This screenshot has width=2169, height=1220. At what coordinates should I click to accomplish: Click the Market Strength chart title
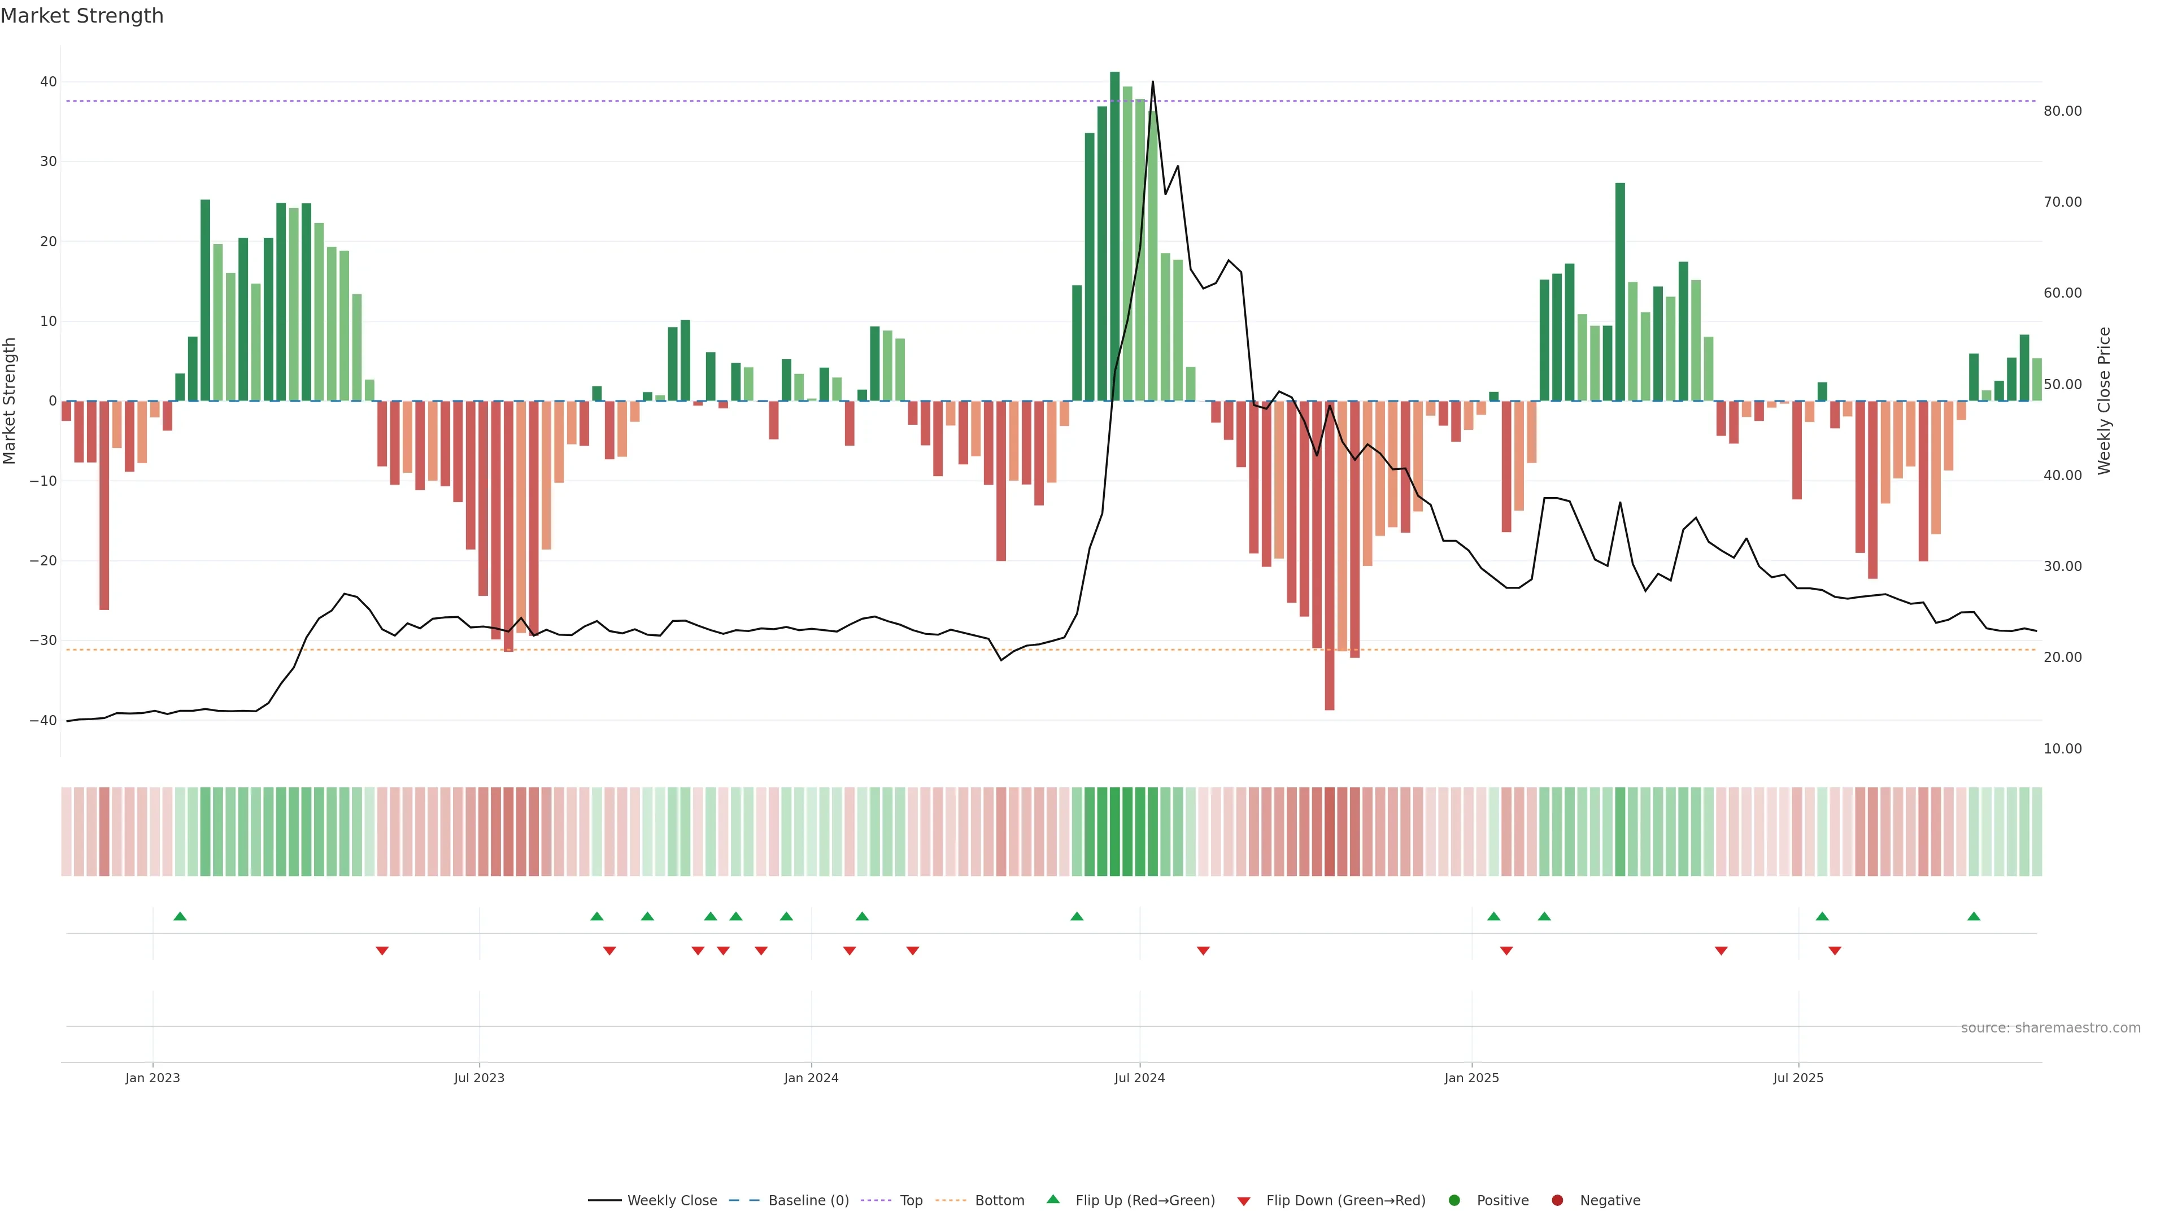[x=82, y=16]
